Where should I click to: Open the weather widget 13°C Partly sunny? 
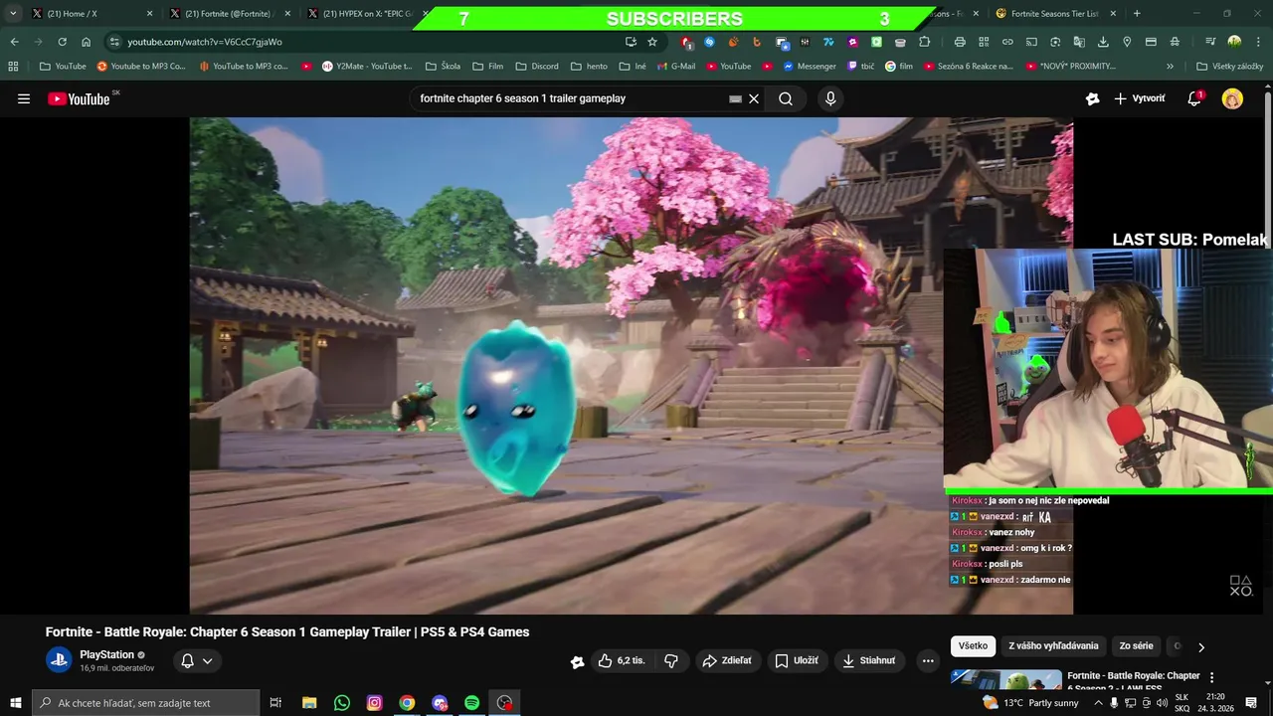pos(1030,703)
